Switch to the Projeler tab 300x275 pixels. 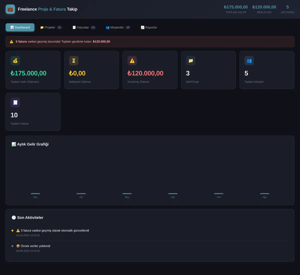pyautogui.click(x=51, y=27)
